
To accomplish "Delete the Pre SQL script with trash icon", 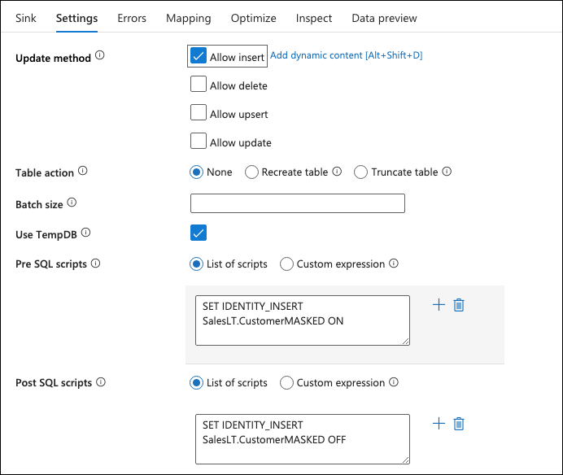I will point(459,305).
